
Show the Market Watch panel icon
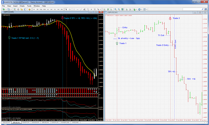pyautogui.click(x=15, y=9)
